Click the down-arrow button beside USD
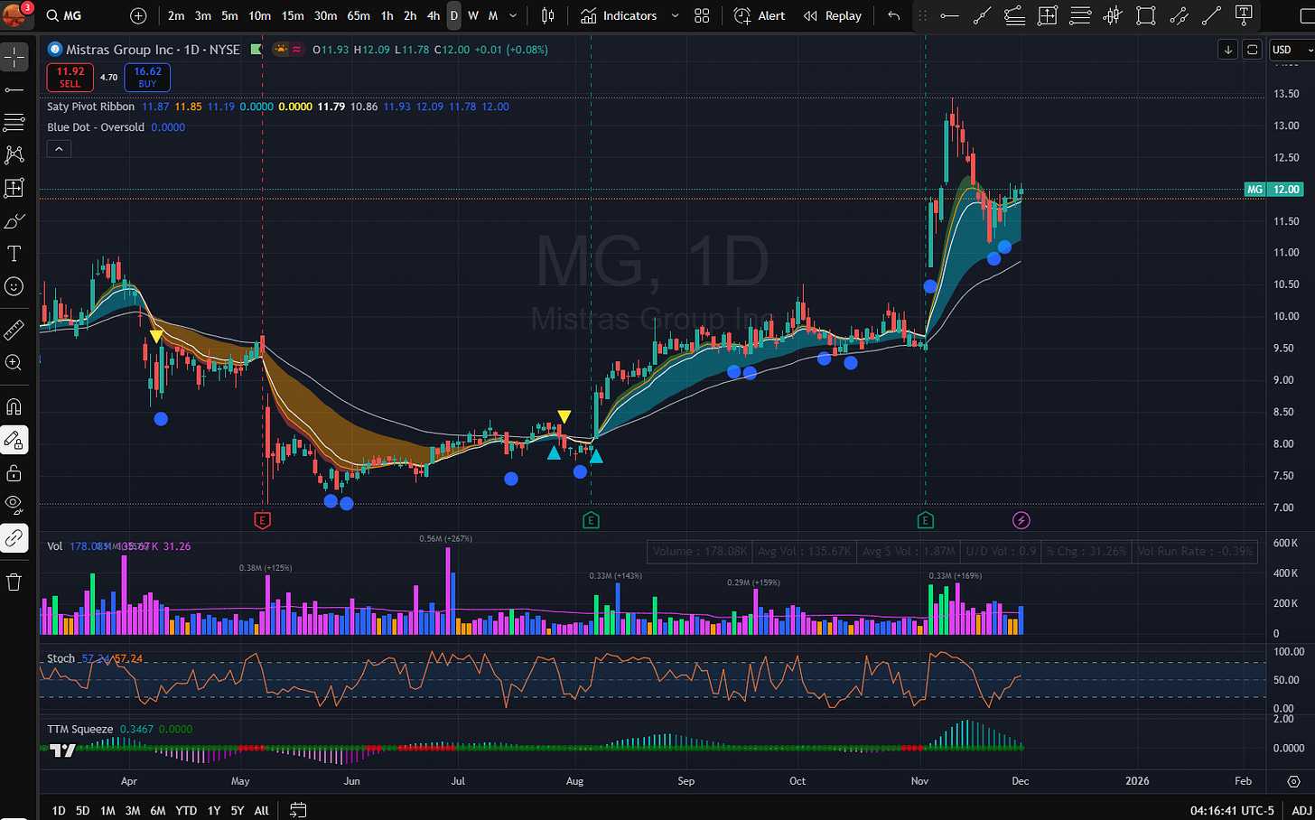 (x=1227, y=50)
